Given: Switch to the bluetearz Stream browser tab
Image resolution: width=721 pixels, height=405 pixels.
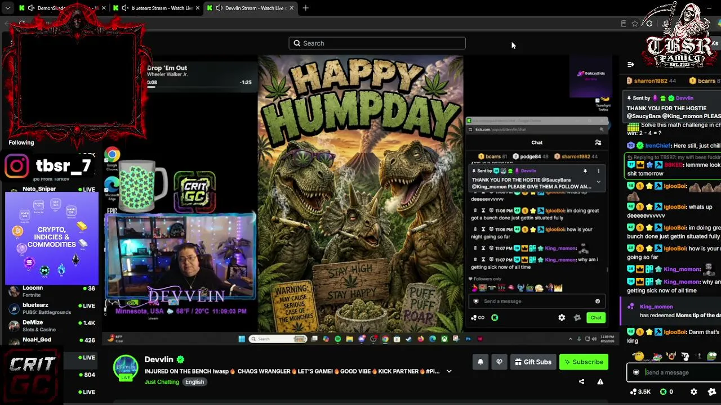Looking at the screenshot, I should point(157,8).
